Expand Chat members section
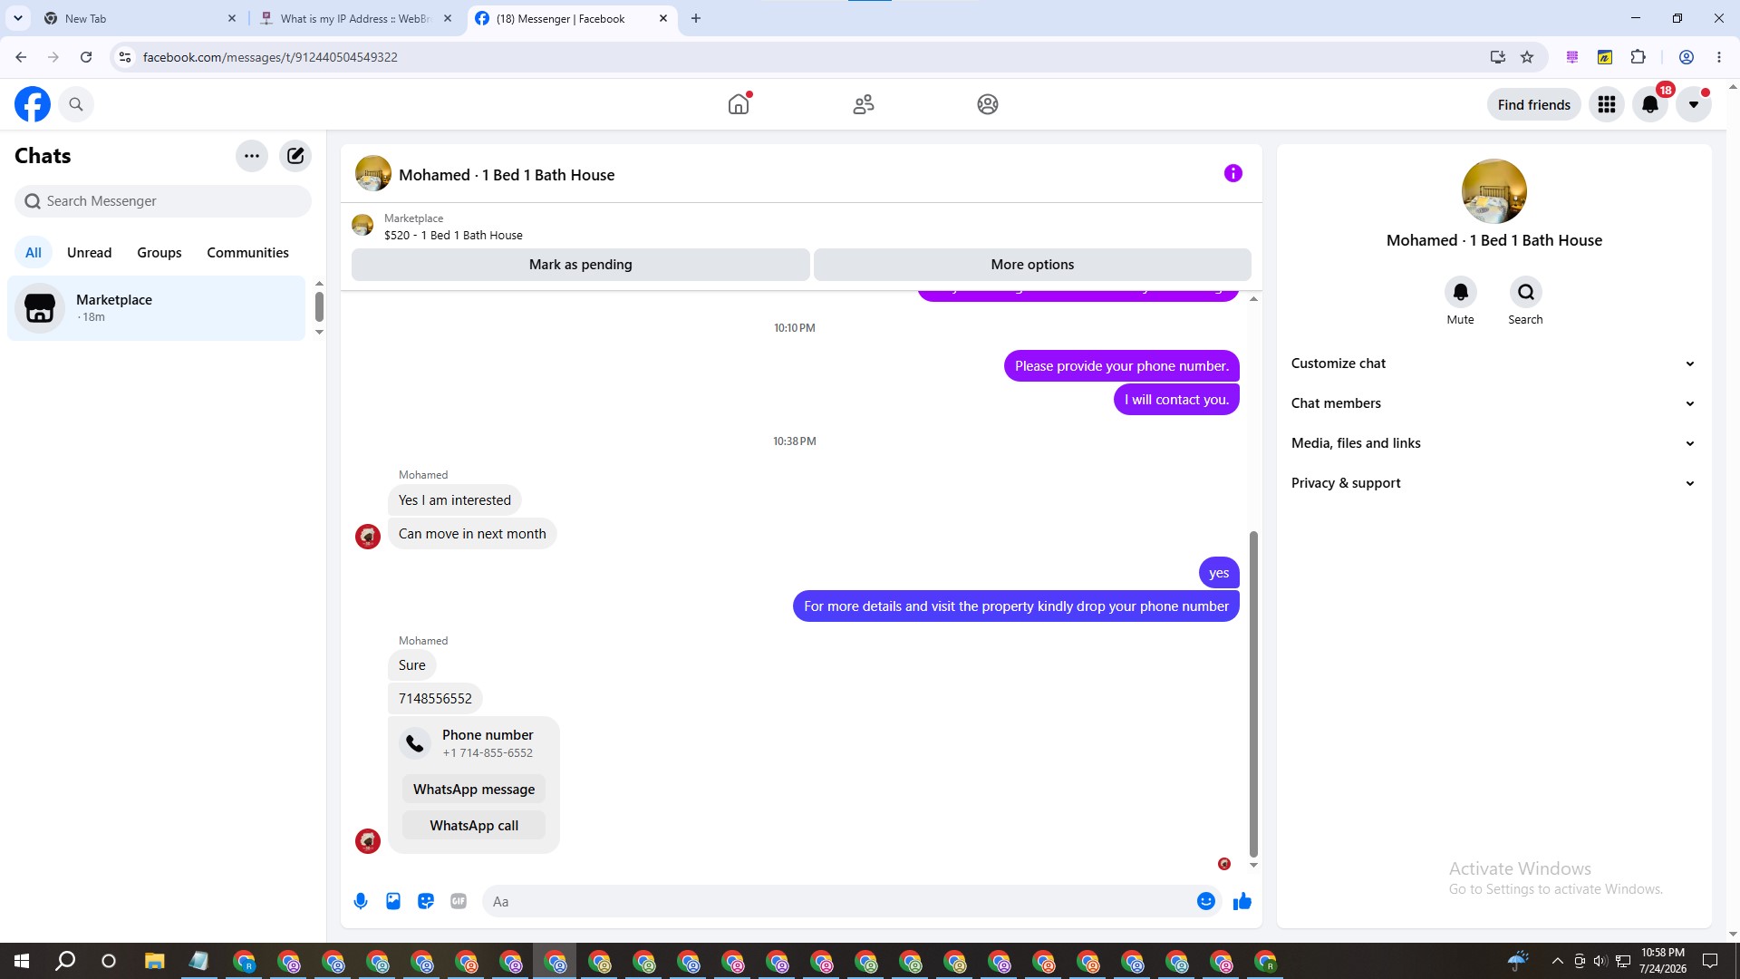This screenshot has height=979, width=1740. pyautogui.click(x=1493, y=403)
